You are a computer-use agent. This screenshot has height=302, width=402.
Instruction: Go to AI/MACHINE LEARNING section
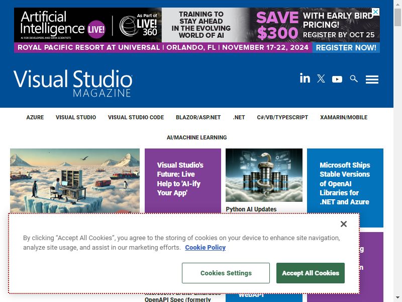click(196, 137)
